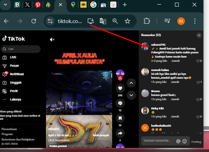Open the extensions puzzle icon
Image resolution: width=209 pixels, height=152 pixels.
[x=147, y=21]
